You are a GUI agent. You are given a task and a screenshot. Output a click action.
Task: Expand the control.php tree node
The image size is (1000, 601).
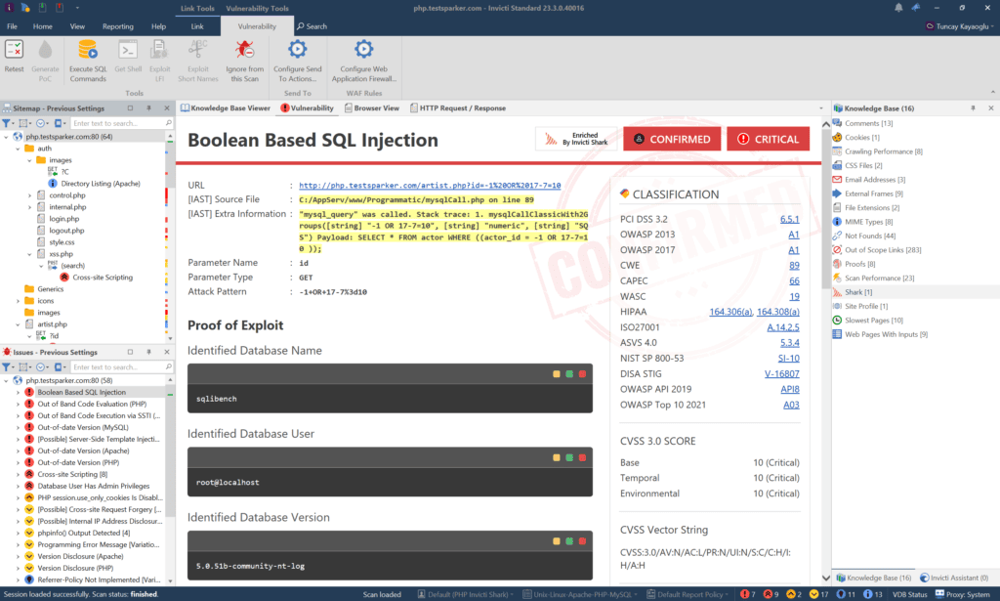point(29,195)
